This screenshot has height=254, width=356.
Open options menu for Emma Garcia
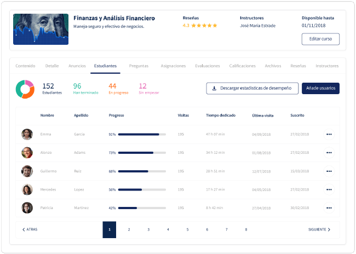[x=329, y=134]
